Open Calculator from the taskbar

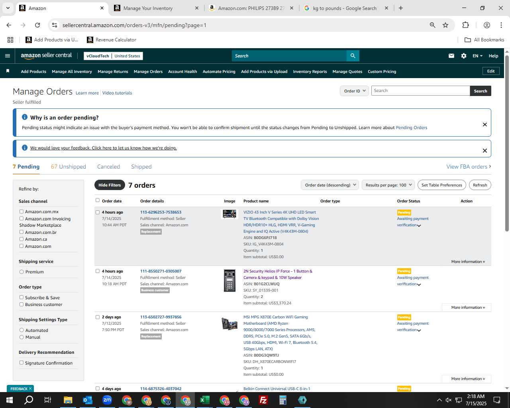282,400
